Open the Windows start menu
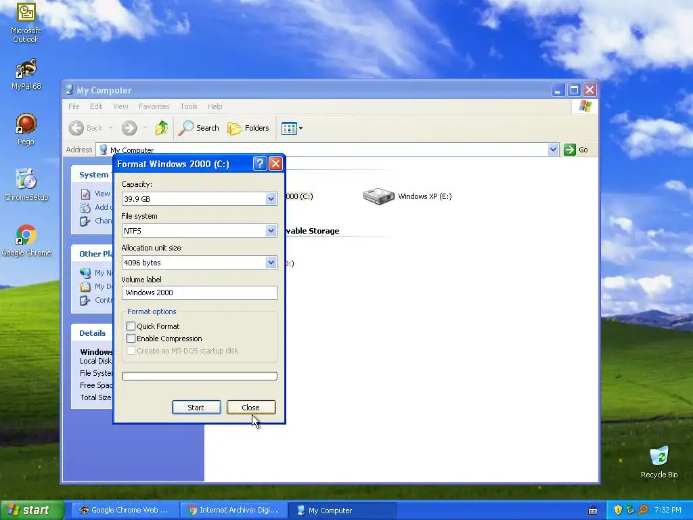The width and height of the screenshot is (693, 520). tap(32, 510)
